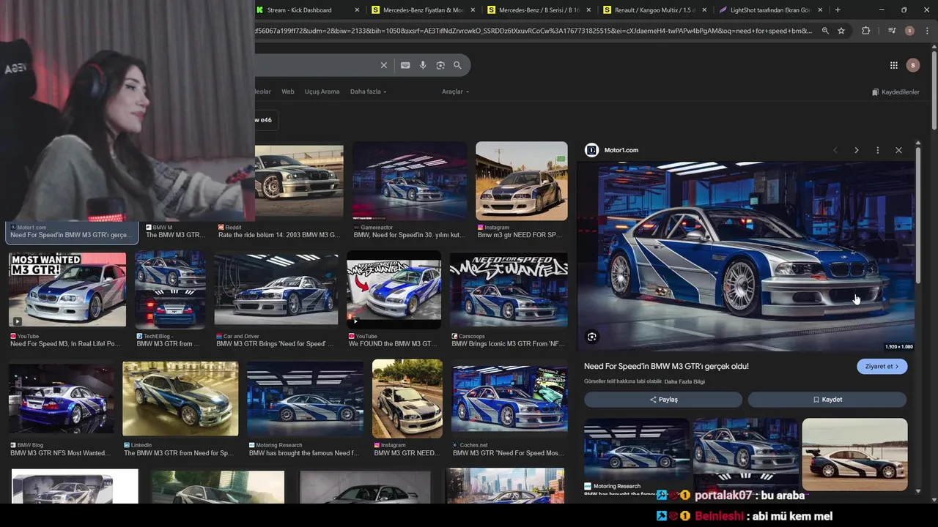Clear the Google search box
The width and height of the screenshot is (938, 527).
point(383,65)
